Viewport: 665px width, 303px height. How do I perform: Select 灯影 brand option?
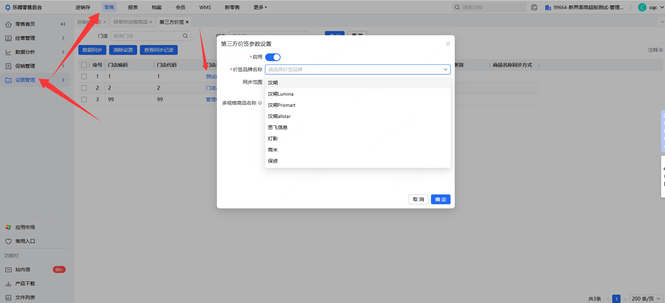point(358,139)
